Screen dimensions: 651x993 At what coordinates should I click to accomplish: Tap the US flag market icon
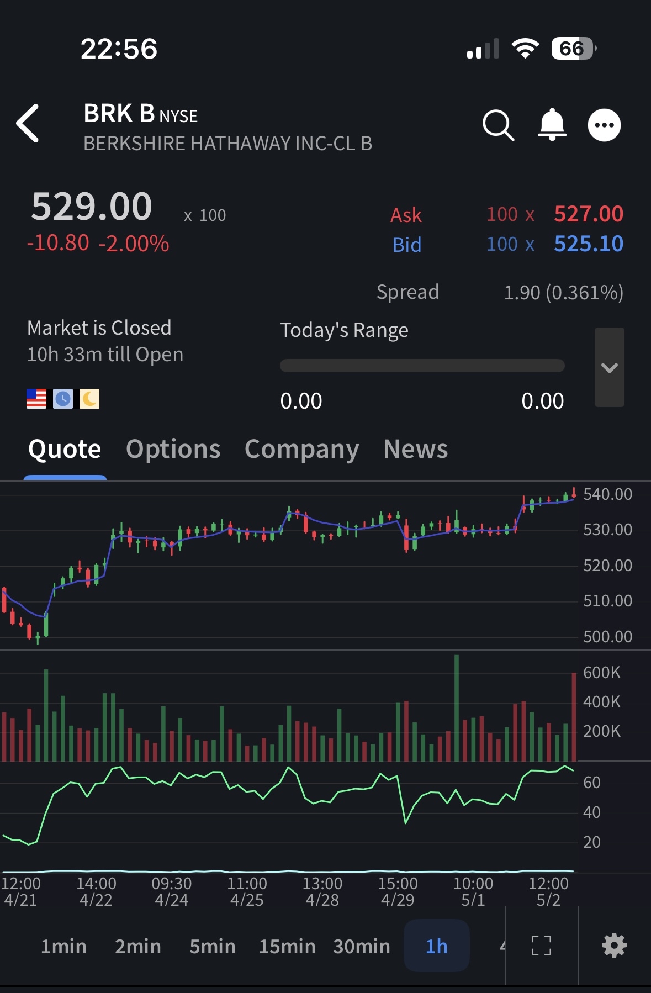36,399
